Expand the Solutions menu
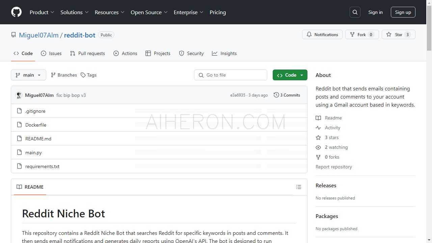Screen dimensions: 432x243 click(x=74, y=12)
